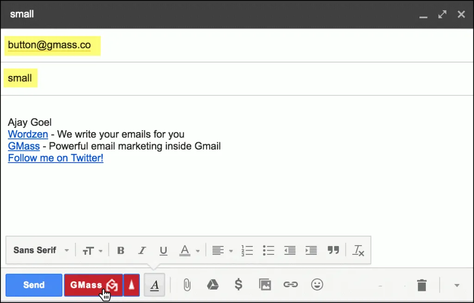Screen dimensions: 474x303
Task: Click the remove formatting icon
Action: (x=358, y=251)
